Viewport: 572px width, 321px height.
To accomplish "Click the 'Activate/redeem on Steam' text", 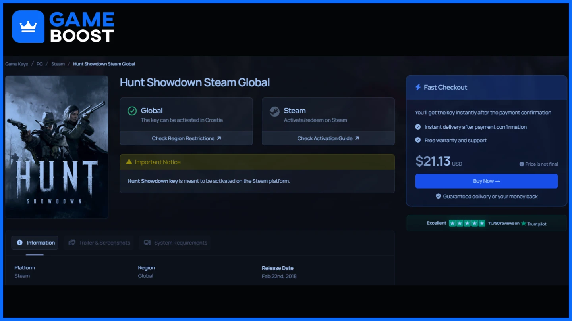I will 315,120.
